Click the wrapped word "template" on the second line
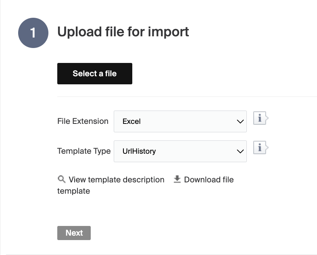The height and width of the screenshot is (255, 317). click(73, 191)
